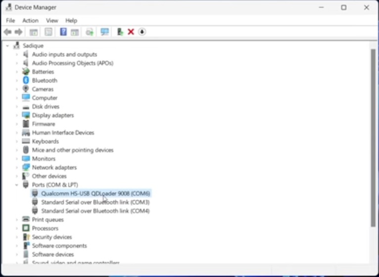This screenshot has height=277, width=379.
Task: Click the Batteries category icon
Action: pos(26,72)
